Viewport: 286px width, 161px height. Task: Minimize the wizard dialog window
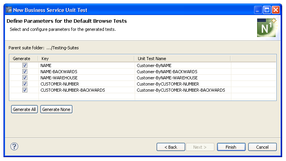click(258, 10)
